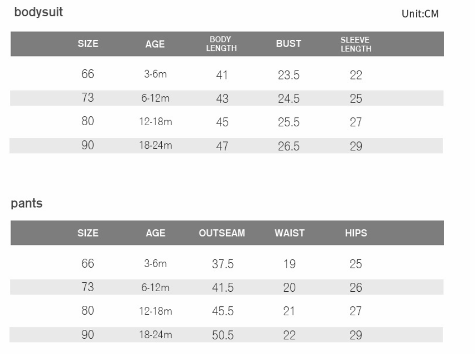The height and width of the screenshot is (354, 475).
Task: Click waist value 19 in pants table
Action: point(289,264)
